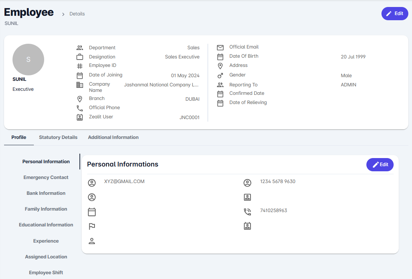Screen dimensions: 412x279
Task: Click the hash icon beside Employee ID
Action: [79, 66]
